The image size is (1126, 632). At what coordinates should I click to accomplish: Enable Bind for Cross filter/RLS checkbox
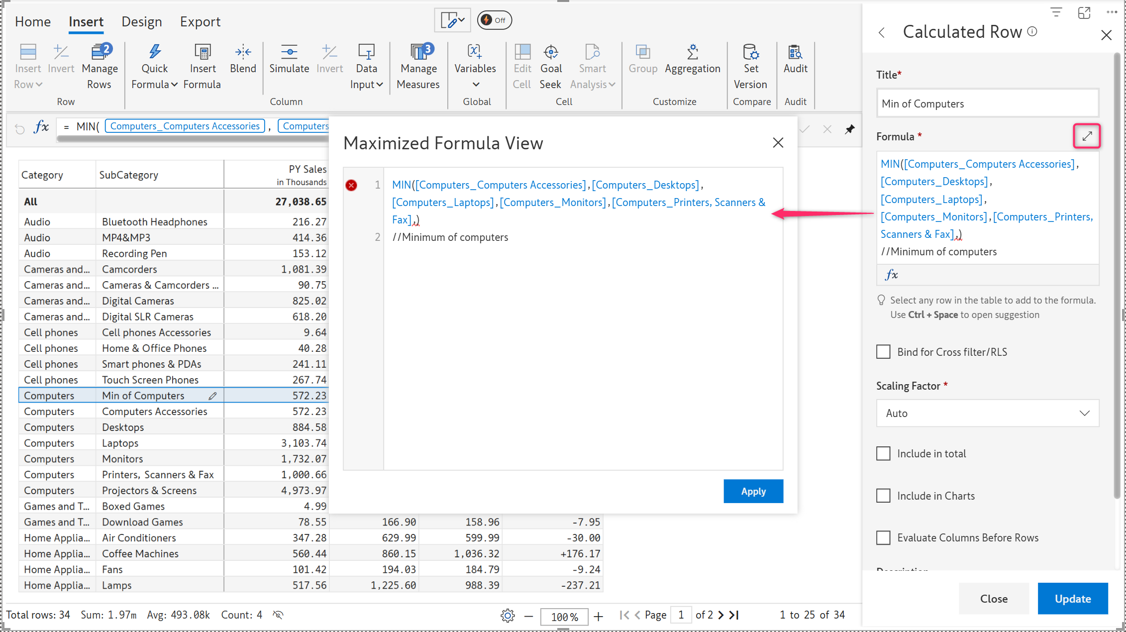883,352
